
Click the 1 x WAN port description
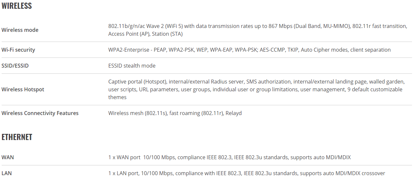pyautogui.click(x=230, y=157)
